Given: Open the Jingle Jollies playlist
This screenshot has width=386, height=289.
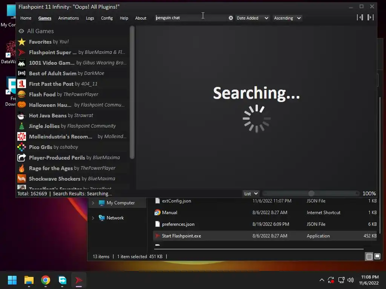Looking at the screenshot, I should click(73, 126).
